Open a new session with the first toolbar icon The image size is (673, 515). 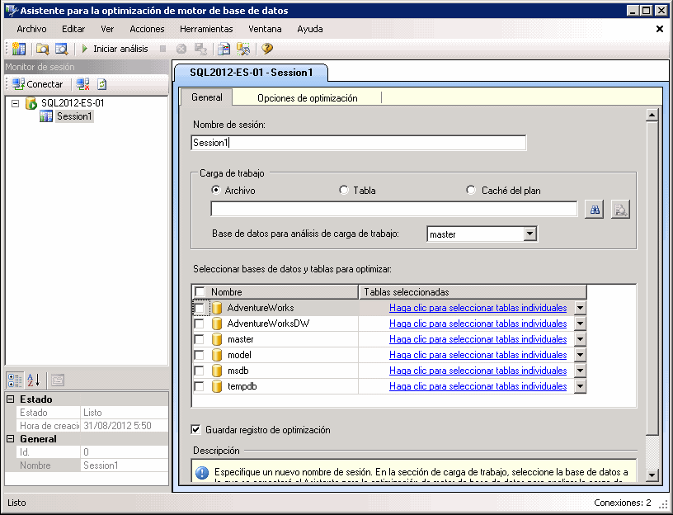tap(19, 49)
